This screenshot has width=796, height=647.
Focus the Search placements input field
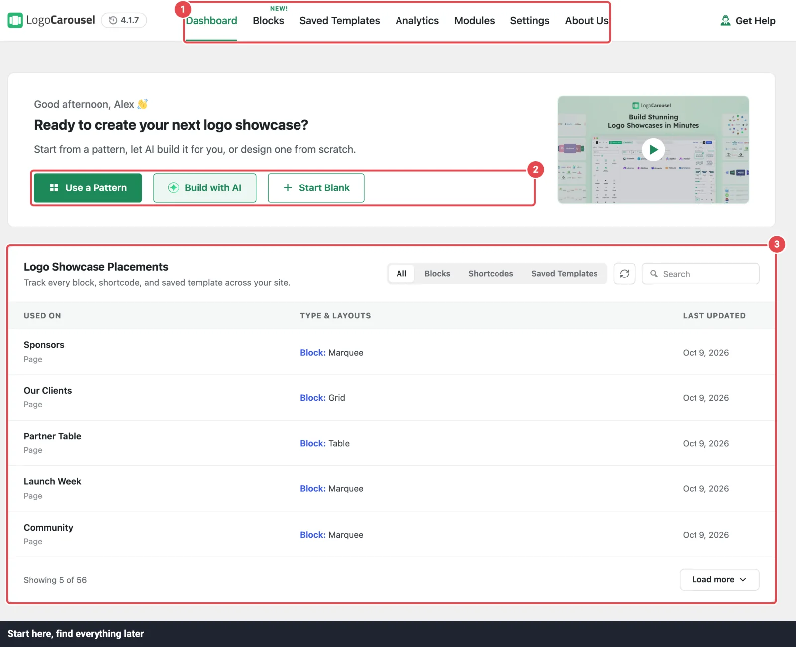(x=700, y=274)
